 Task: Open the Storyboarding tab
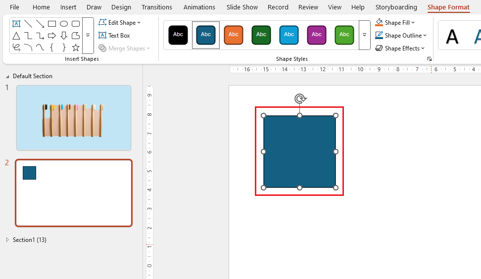[x=396, y=7]
